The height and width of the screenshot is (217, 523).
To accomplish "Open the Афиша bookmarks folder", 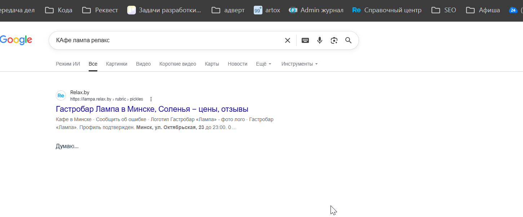I will (x=483, y=10).
